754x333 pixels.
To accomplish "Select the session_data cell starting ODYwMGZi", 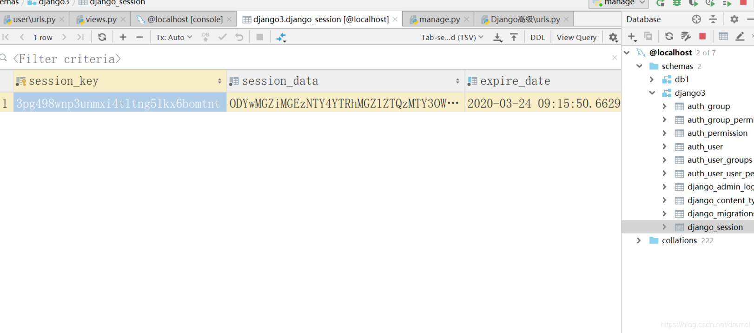I will tap(345, 103).
